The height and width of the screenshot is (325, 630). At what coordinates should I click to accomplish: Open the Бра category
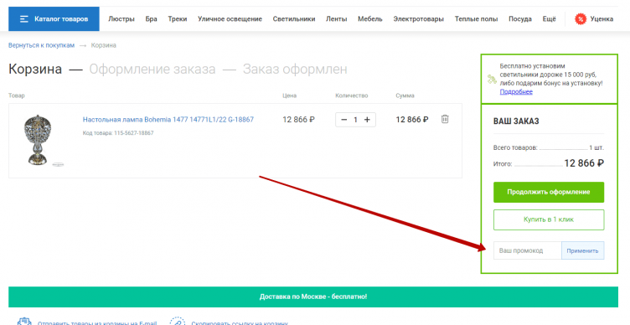tap(151, 19)
